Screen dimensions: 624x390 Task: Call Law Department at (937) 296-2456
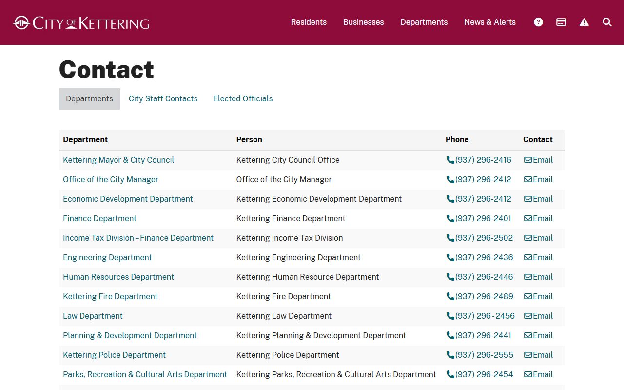pyautogui.click(x=481, y=316)
